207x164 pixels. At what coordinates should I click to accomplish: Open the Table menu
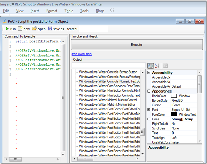coord(69,11)
